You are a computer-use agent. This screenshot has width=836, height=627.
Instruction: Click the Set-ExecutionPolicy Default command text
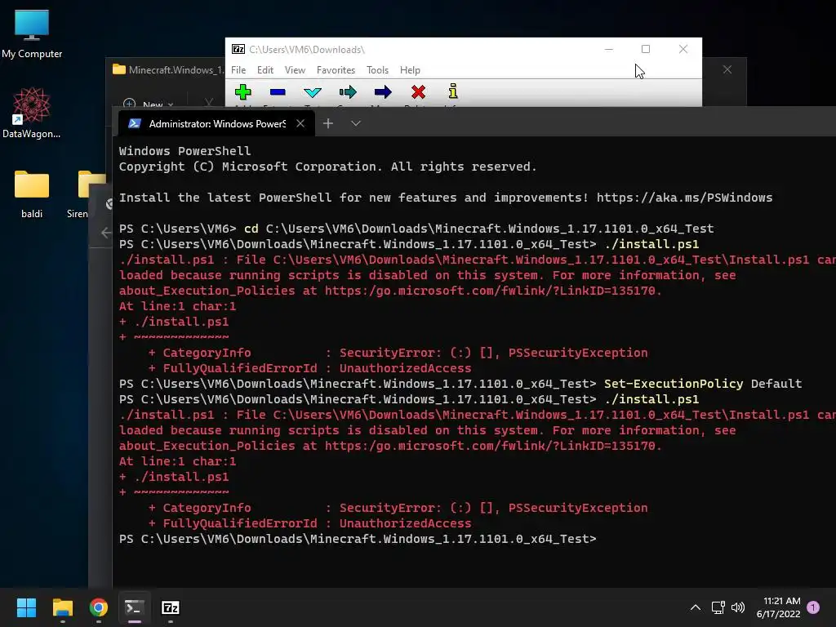[703, 384]
